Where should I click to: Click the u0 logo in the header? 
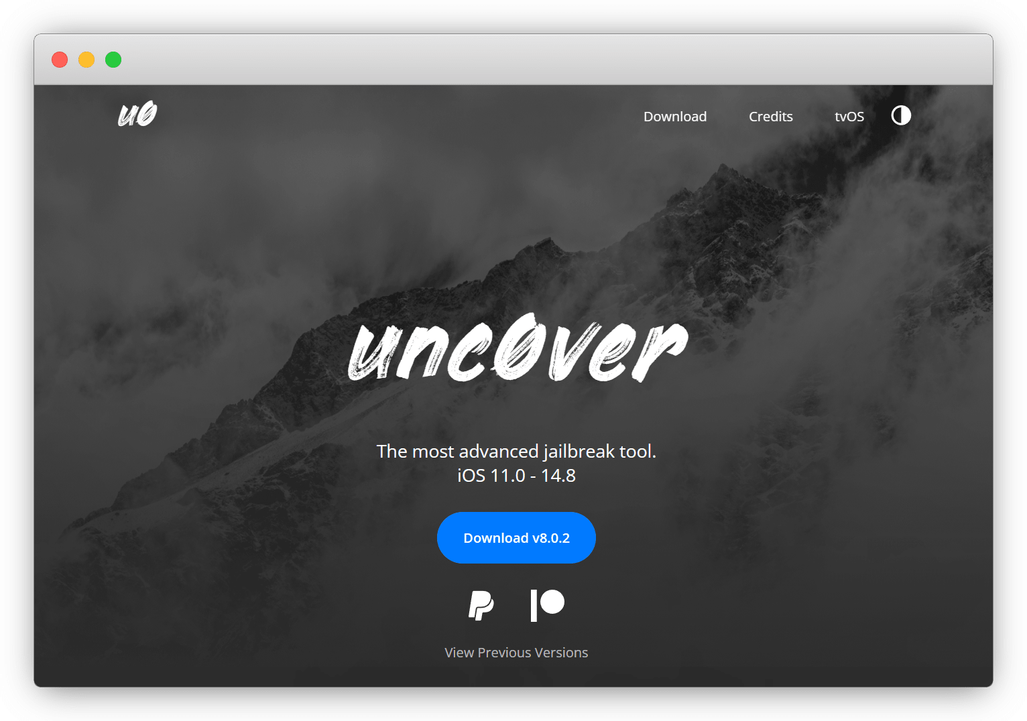pos(137,114)
